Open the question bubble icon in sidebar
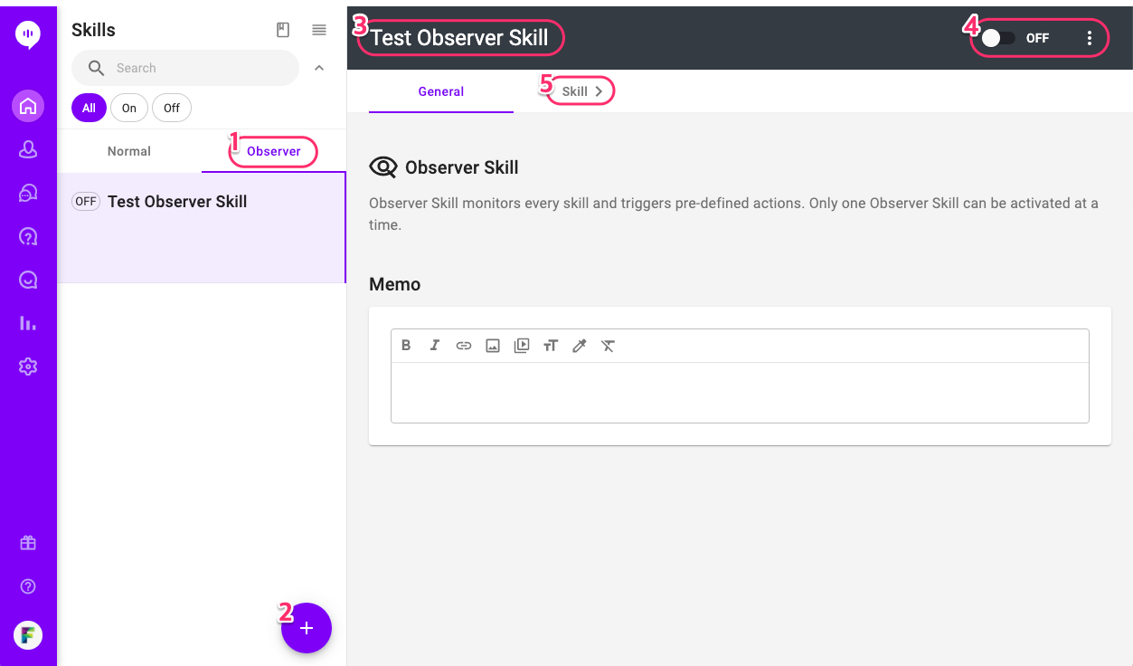This screenshot has height=666, width=1133. coord(28,236)
